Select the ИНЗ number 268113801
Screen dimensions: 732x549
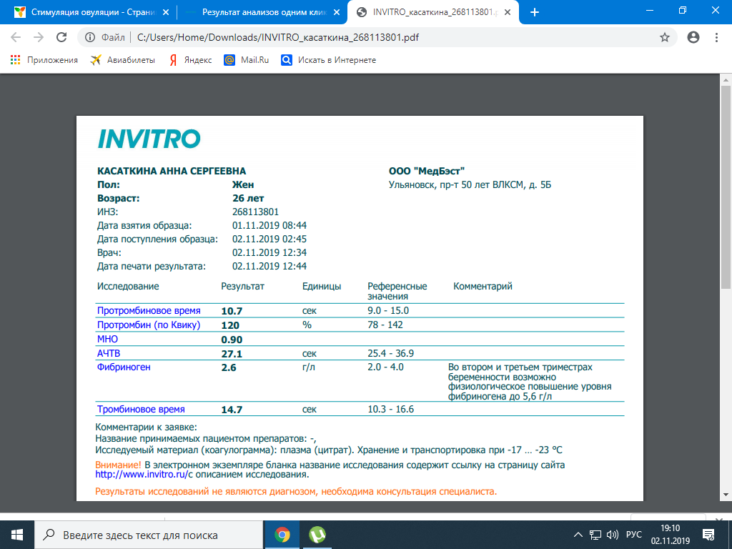[x=255, y=212]
